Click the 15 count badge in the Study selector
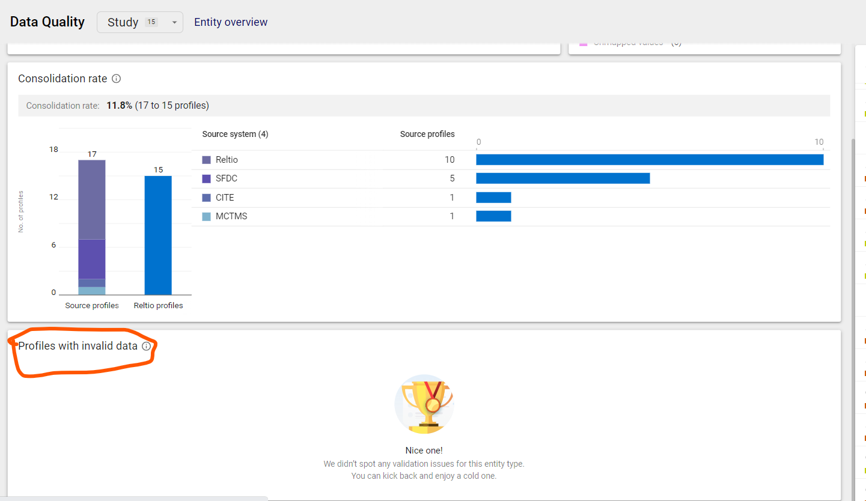This screenshot has width=866, height=501. pyautogui.click(x=152, y=21)
